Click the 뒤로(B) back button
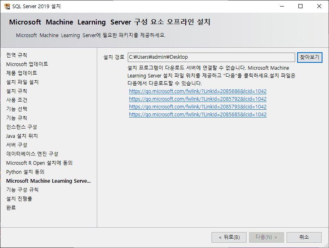 tap(229, 237)
